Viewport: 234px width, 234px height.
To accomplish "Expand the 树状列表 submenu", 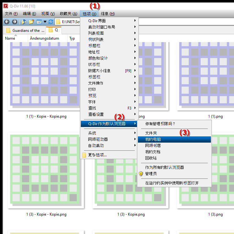I will tap(109, 40).
